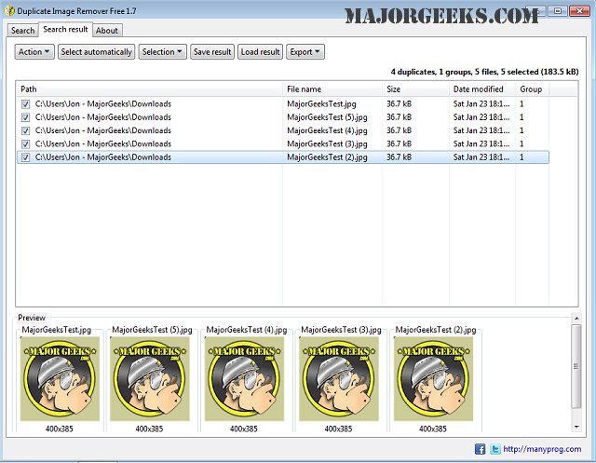Select the Search result tab

pyautogui.click(x=65, y=29)
